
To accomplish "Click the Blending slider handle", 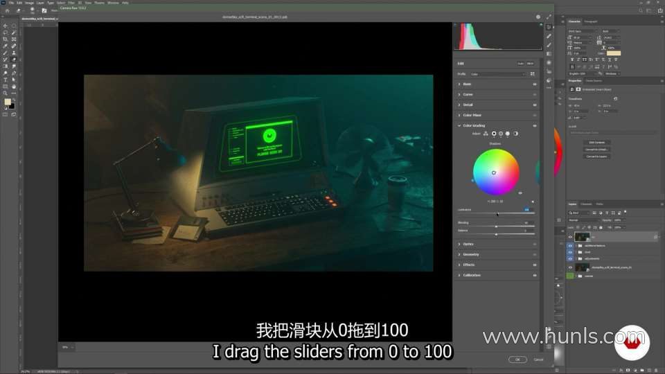I will tap(496, 226).
